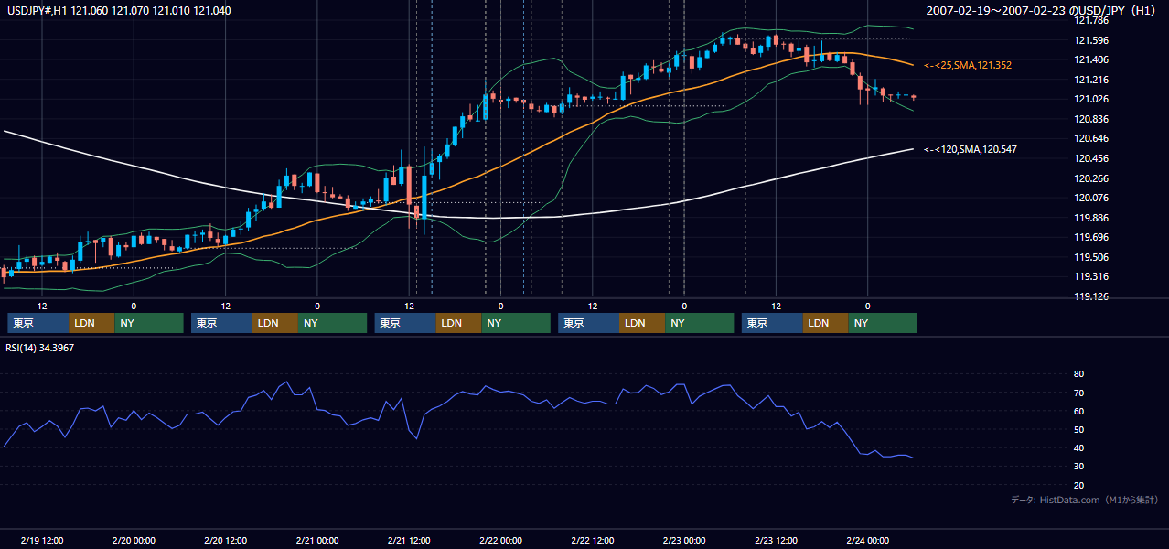The image size is (1169, 549).
Task: Select the 2/21 12:00 time label
Action: point(409,540)
